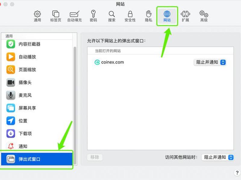Select 弹出式窗口 pop-up windows icon
Image resolution: width=241 pixels, height=180 pixels.
coord(11,159)
